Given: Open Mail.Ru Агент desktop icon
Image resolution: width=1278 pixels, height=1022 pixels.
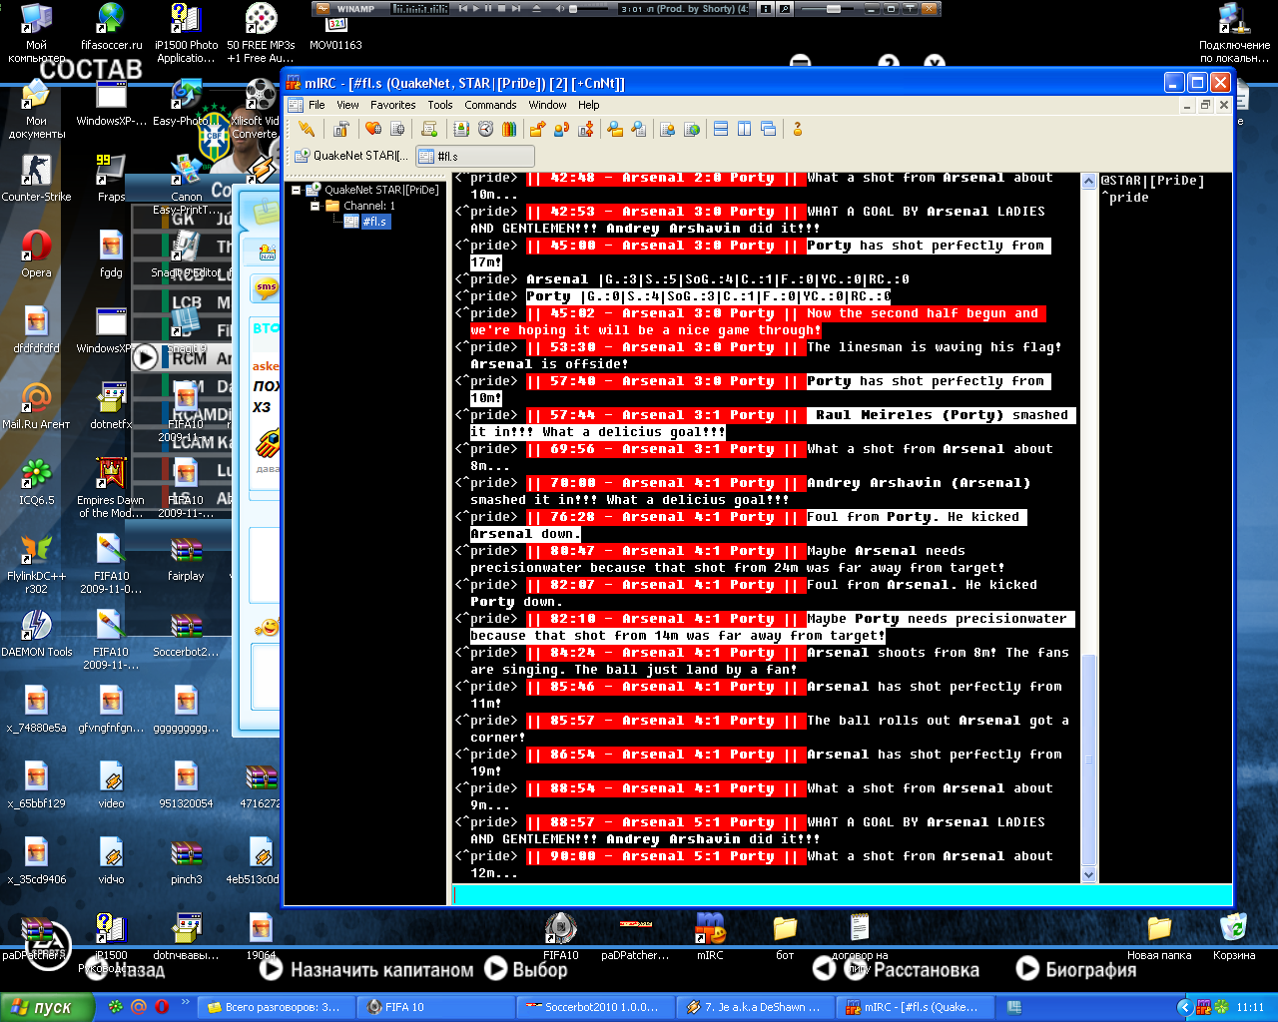Looking at the screenshot, I should (36, 405).
